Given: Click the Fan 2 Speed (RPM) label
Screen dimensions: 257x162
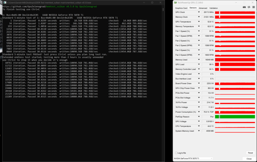Looking at the screenshot, I should tap(184, 46).
